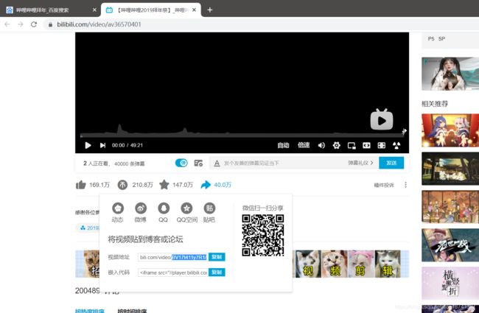Open danmaku display settings icon
The width and height of the screenshot is (479, 313).
(198, 163)
